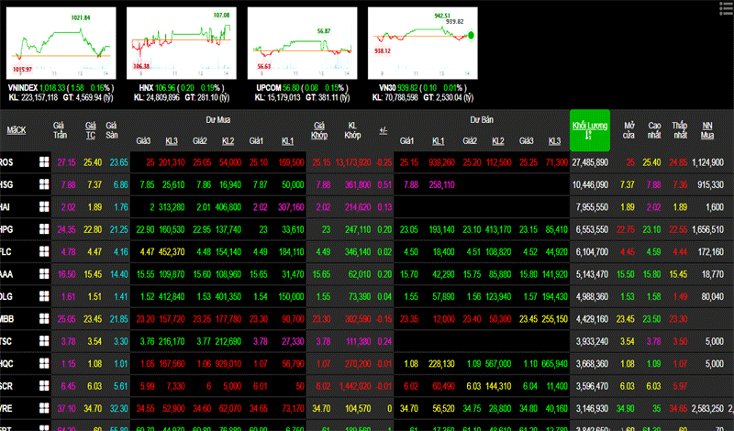734x431 pixels.
Task: Click the KL1 header under Dư Mua
Action: point(287,141)
